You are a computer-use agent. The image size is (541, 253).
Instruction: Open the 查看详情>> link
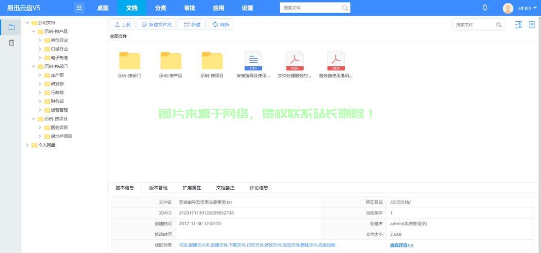click(x=402, y=245)
